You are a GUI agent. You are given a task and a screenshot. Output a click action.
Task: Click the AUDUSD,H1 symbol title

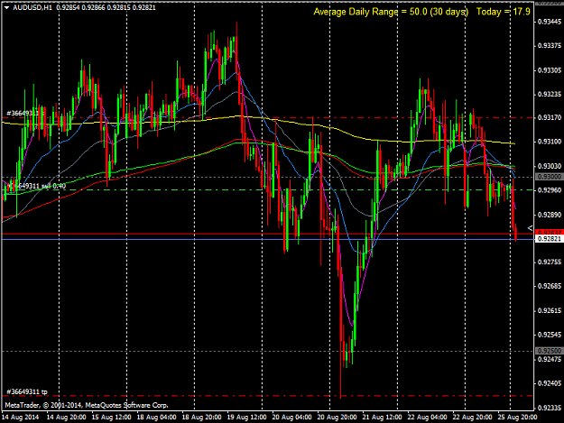click(32, 7)
